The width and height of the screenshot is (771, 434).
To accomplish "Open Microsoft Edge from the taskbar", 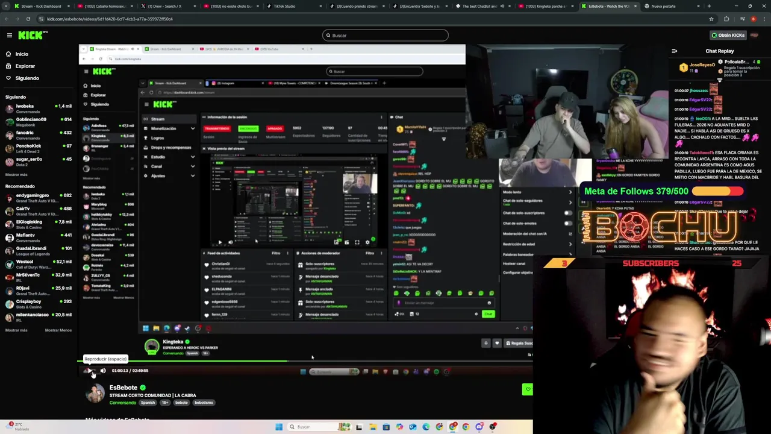I will (x=426, y=427).
